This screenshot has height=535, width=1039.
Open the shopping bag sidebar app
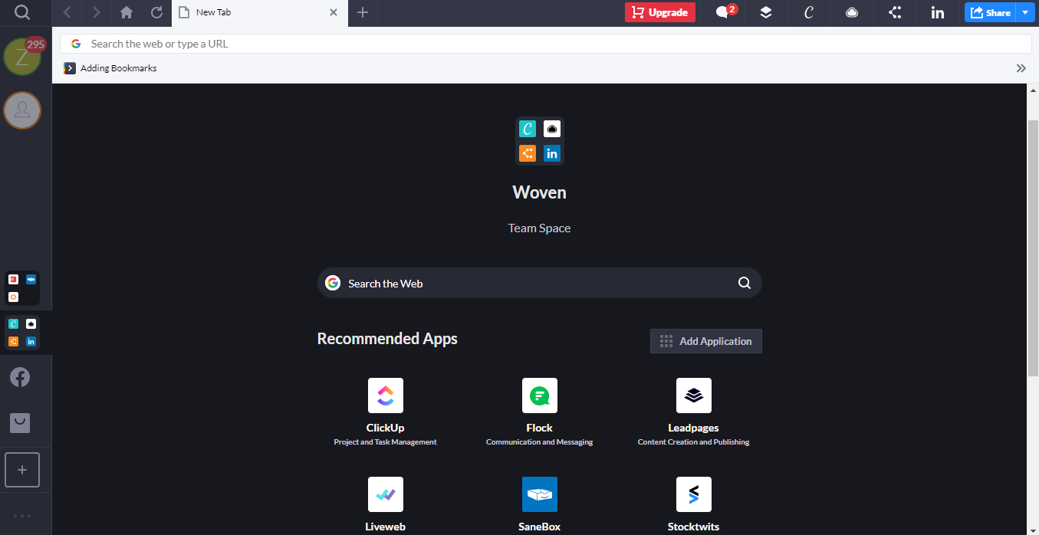coord(20,422)
